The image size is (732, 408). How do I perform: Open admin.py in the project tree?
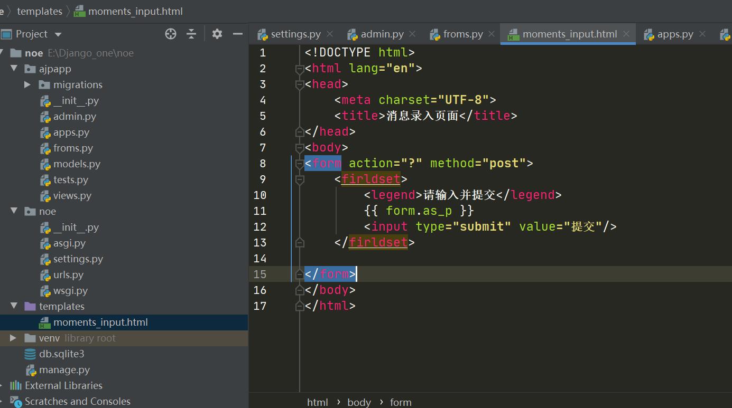point(75,116)
